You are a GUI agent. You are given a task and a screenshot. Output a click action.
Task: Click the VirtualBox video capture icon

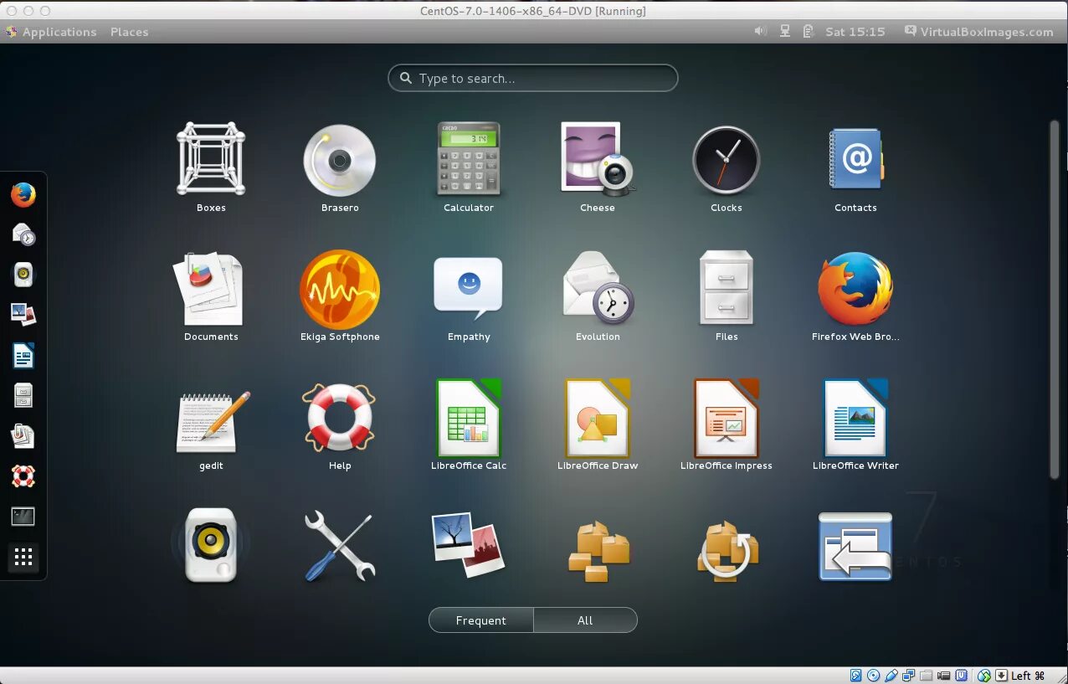coord(944,675)
